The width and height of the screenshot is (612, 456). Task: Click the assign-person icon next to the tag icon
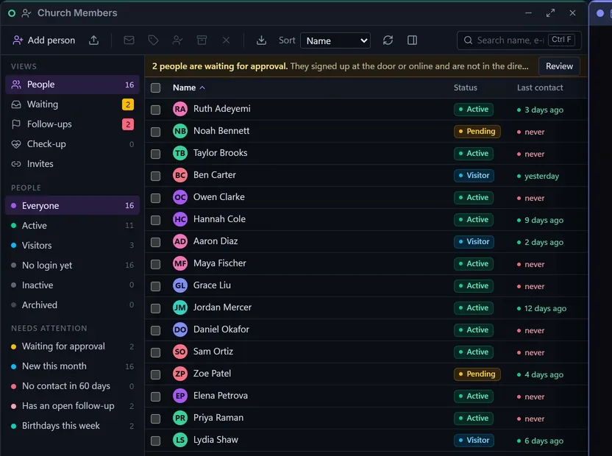(177, 40)
